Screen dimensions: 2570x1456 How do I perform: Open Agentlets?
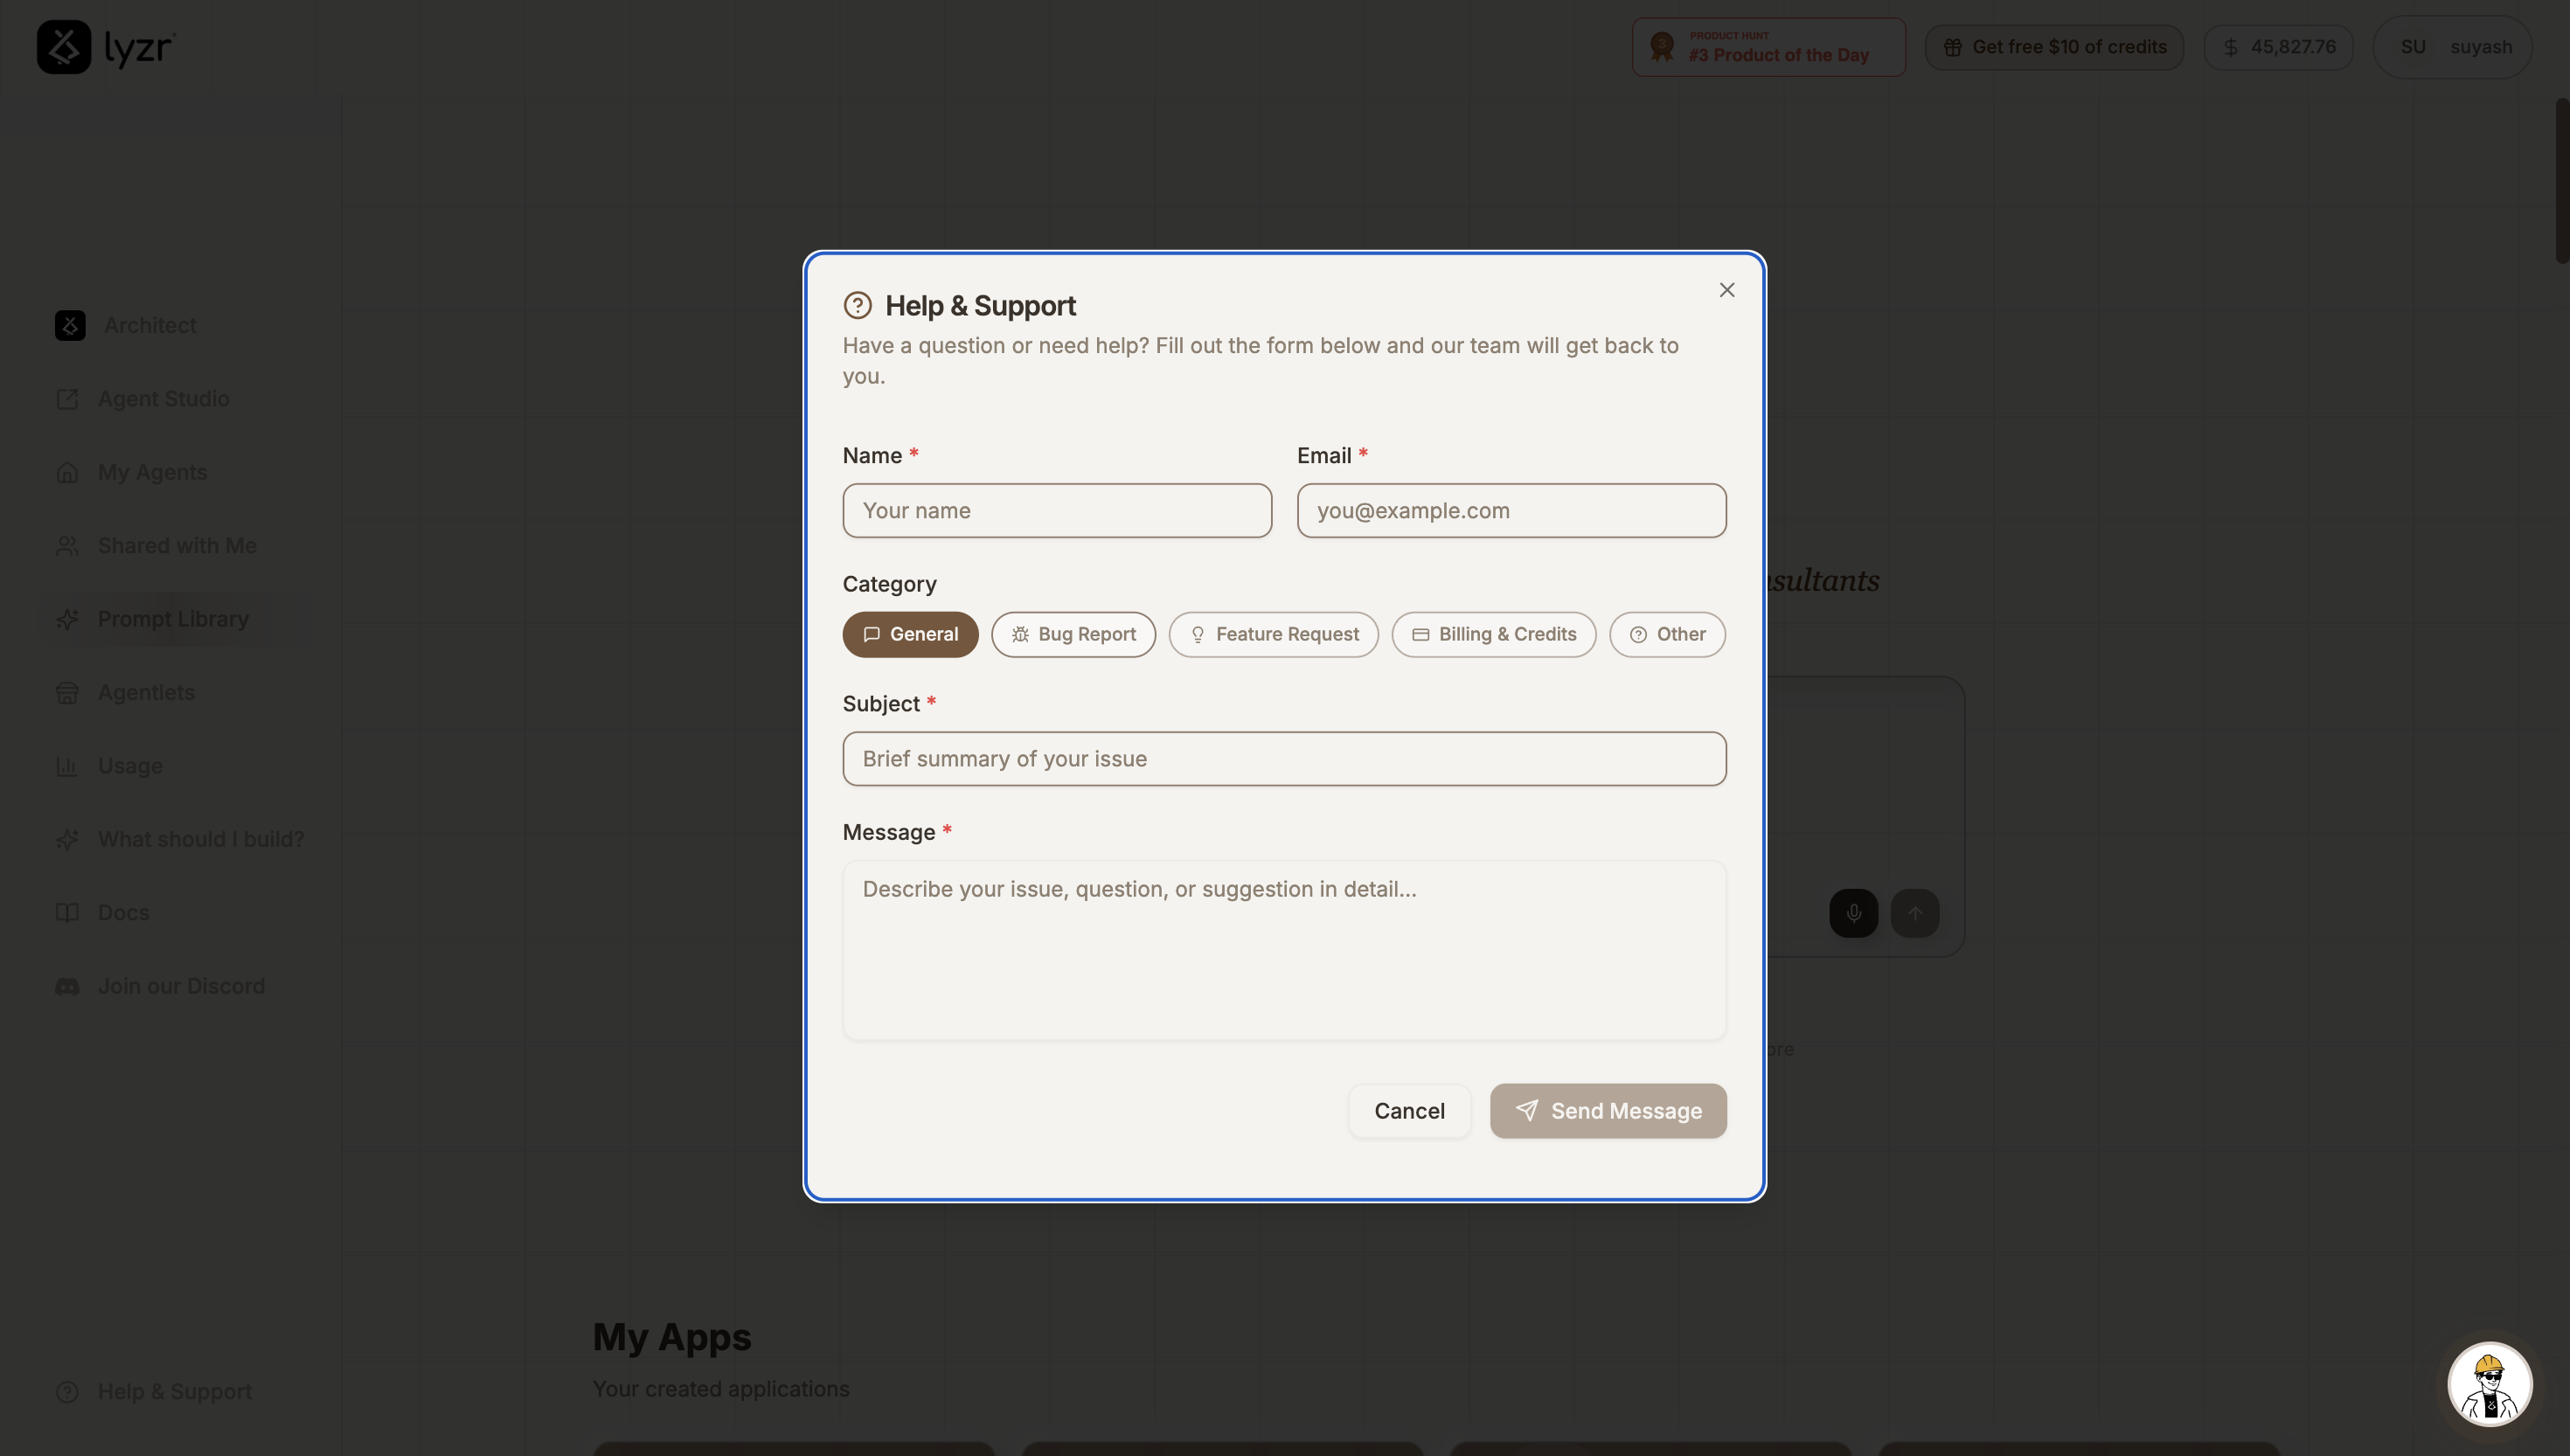click(146, 692)
